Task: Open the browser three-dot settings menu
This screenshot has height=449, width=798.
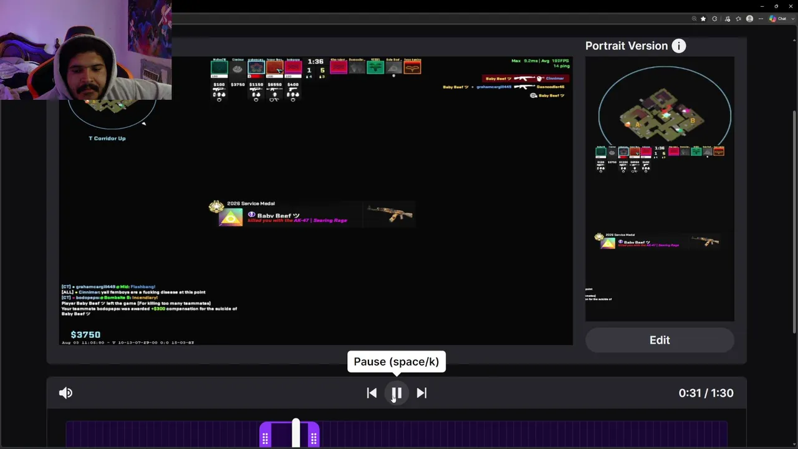Action: click(761, 19)
